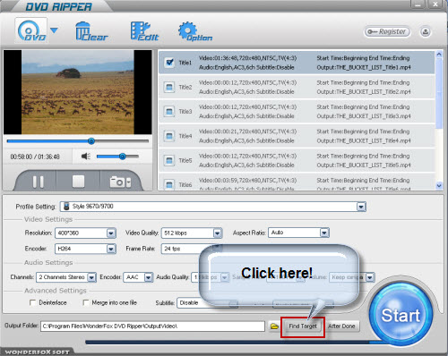Enable Merge into one file checkbox

point(86,302)
